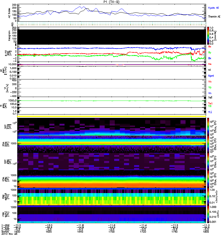Click the red Bz legend label
The width and height of the screenshot is (223, 238).
[210, 46]
